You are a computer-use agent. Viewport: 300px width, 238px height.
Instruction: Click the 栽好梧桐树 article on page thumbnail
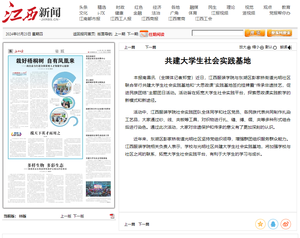click(45, 61)
